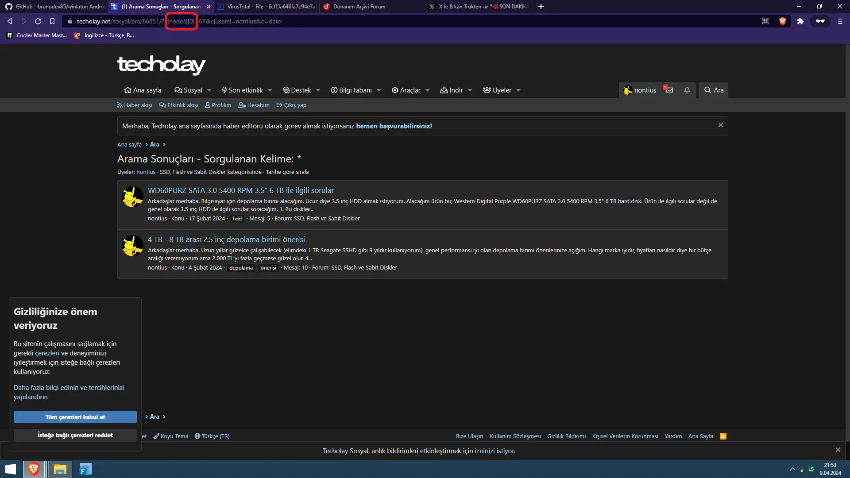Screen dimensions: 850x478
Task: Open Windows Start menu
Action: 11,469
